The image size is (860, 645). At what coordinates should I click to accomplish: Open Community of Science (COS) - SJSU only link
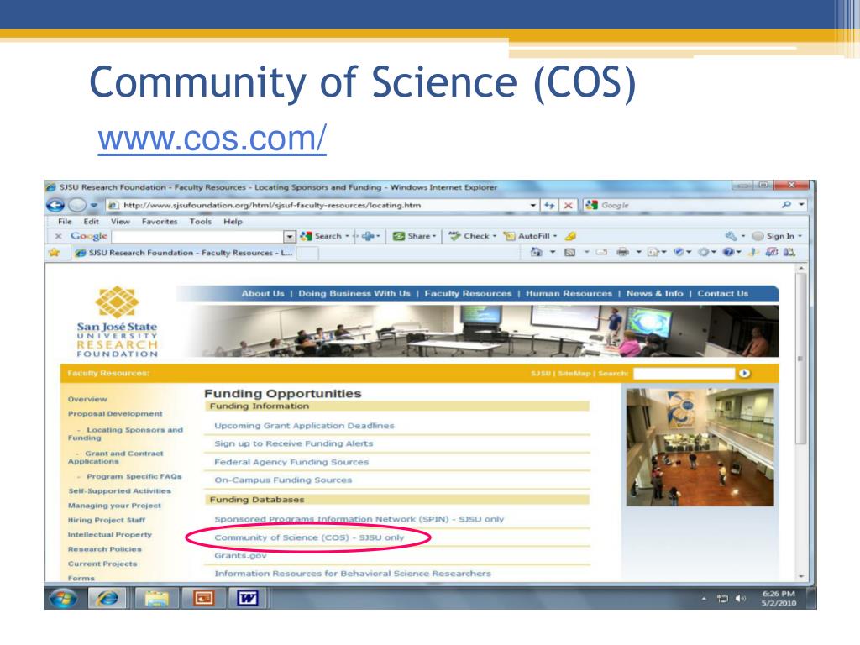click(x=309, y=537)
